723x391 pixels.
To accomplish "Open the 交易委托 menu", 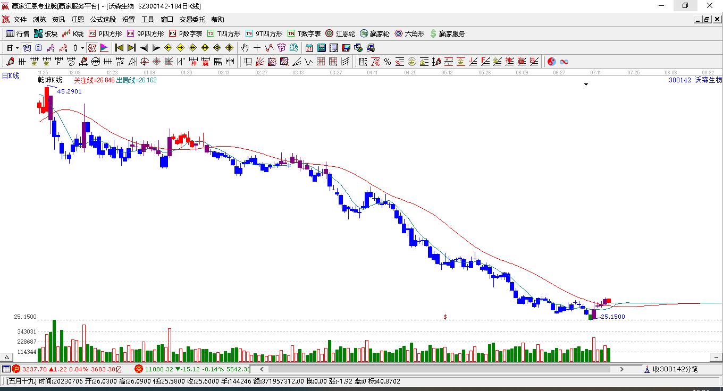I will 192,20.
